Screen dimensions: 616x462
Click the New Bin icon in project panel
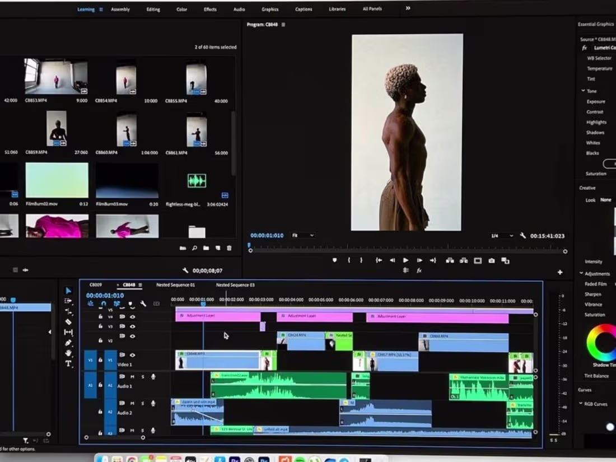click(x=206, y=248)
